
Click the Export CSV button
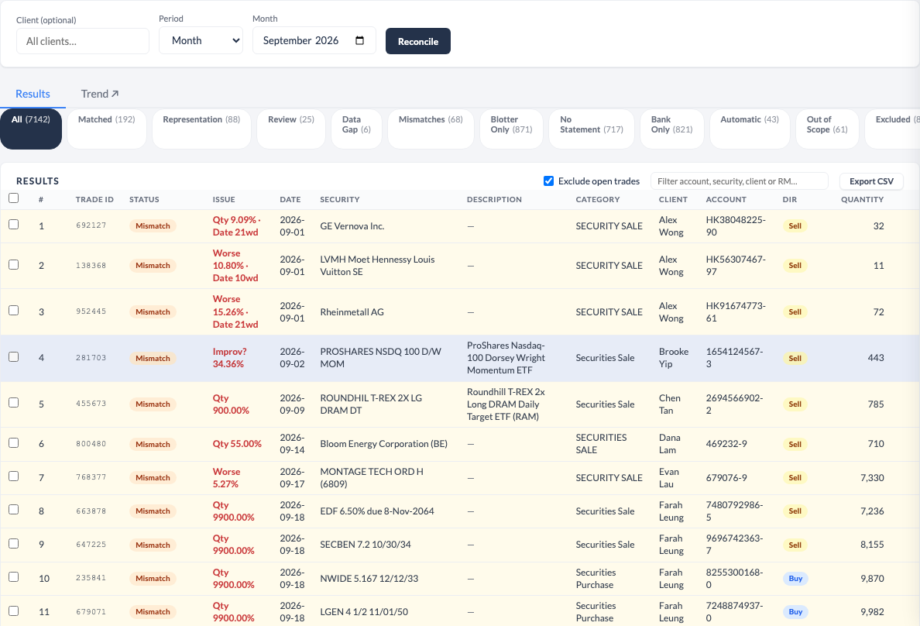tap(871, 181)
